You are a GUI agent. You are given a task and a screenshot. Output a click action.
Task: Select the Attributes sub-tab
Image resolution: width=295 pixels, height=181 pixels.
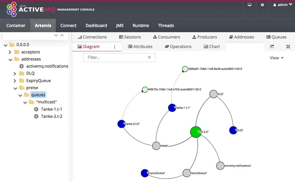140,47
